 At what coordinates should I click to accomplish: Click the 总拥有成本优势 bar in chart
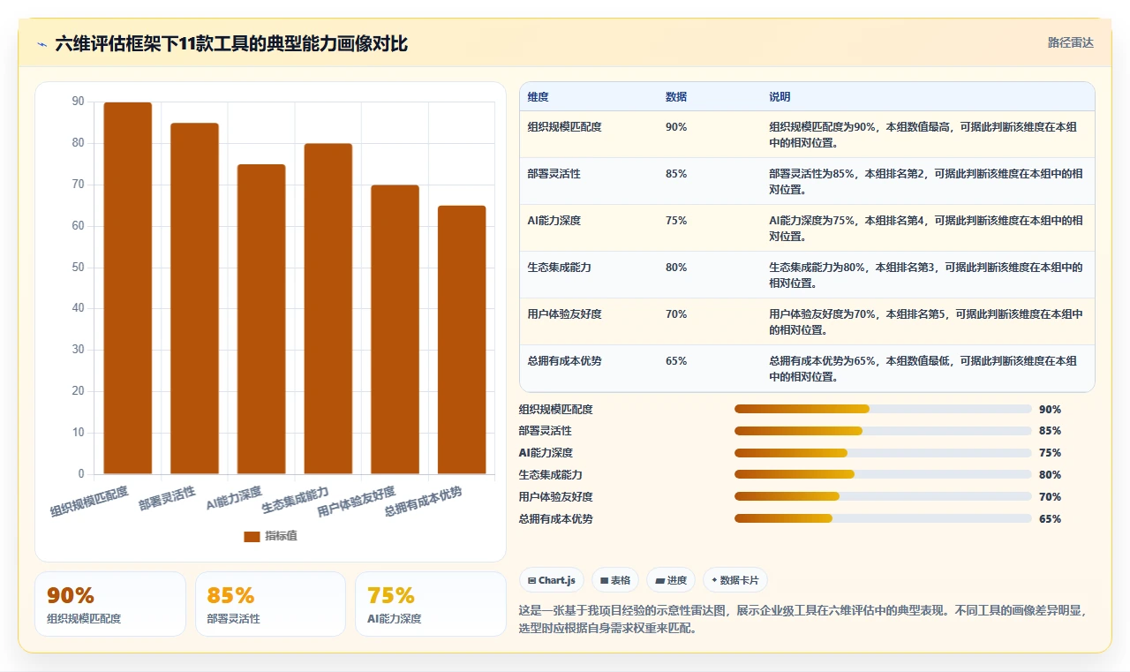462,340
